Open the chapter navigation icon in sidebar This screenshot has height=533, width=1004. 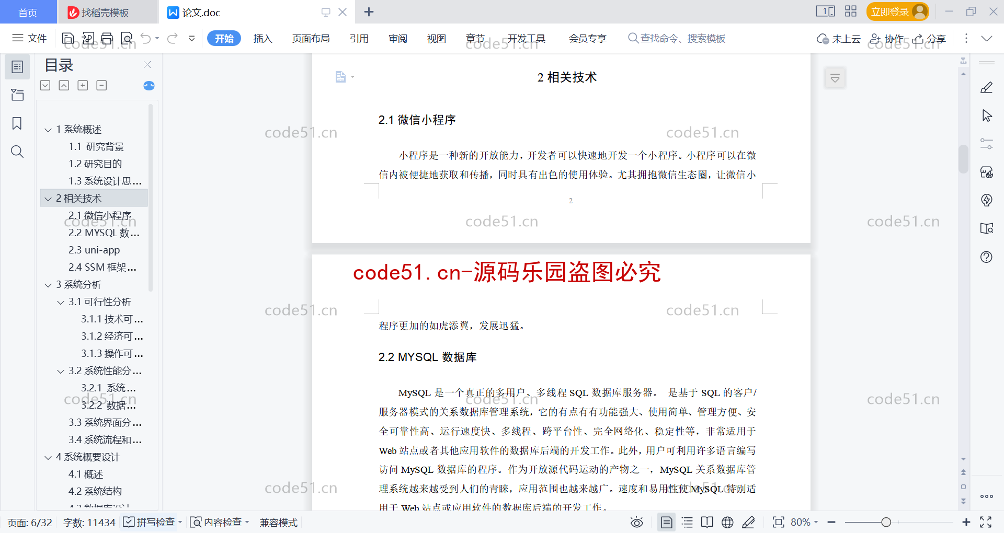coord(17,95)
